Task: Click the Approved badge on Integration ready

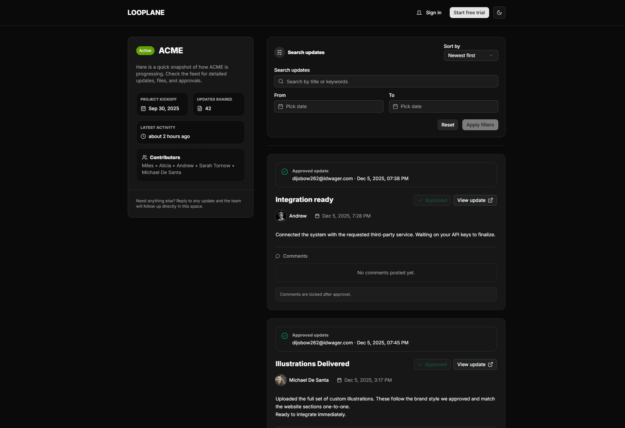Action: [x=432, y=200]
